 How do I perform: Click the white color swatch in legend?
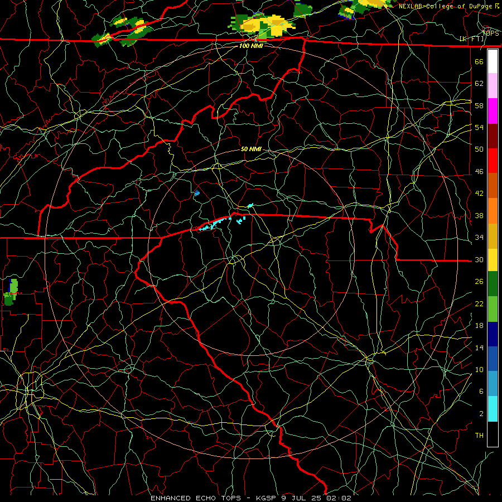point(493,61)
